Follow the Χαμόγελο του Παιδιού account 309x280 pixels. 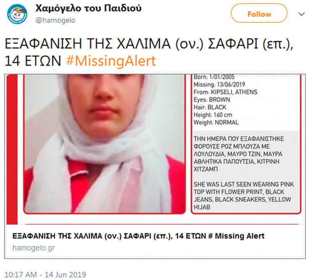coord(259,13)
